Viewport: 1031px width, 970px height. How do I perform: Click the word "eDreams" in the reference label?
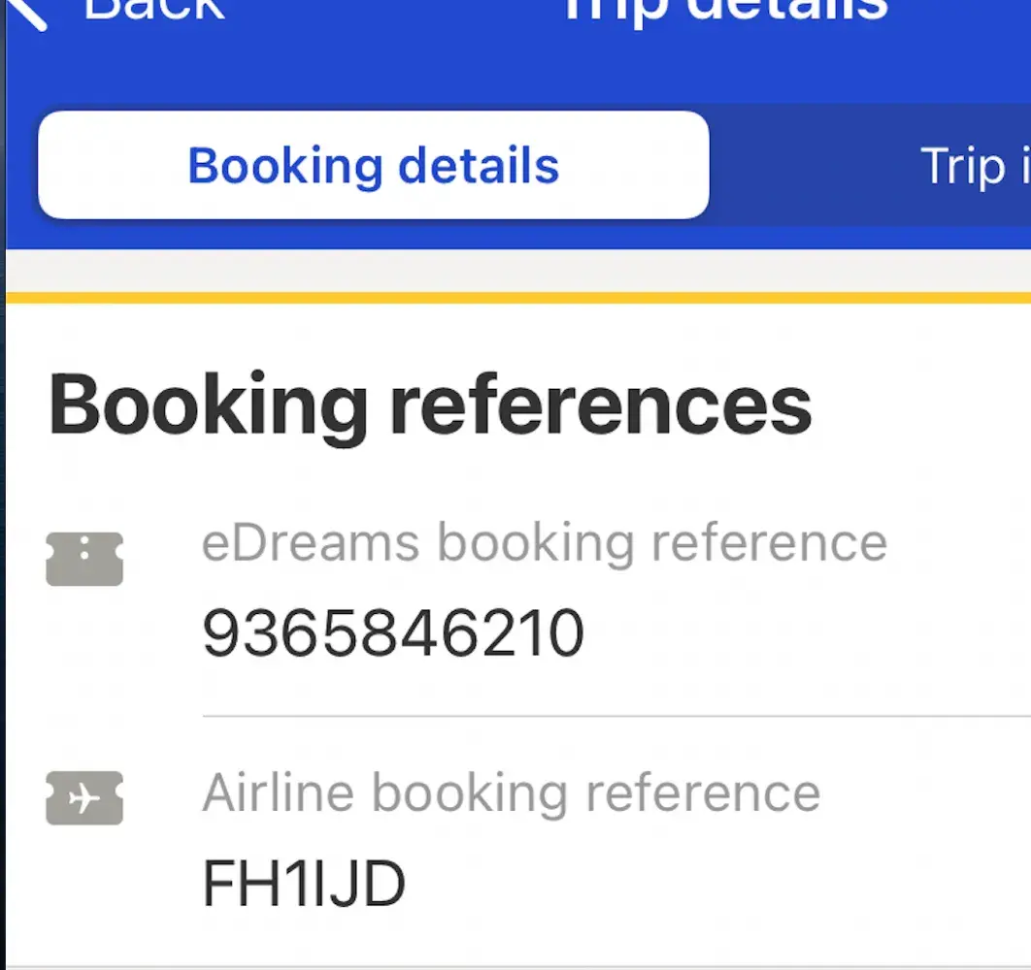coord(310,543)
